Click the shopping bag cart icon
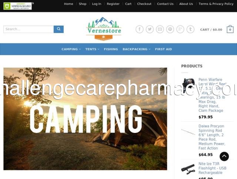This screenshot has height=179, width=237. pos(230,29)
